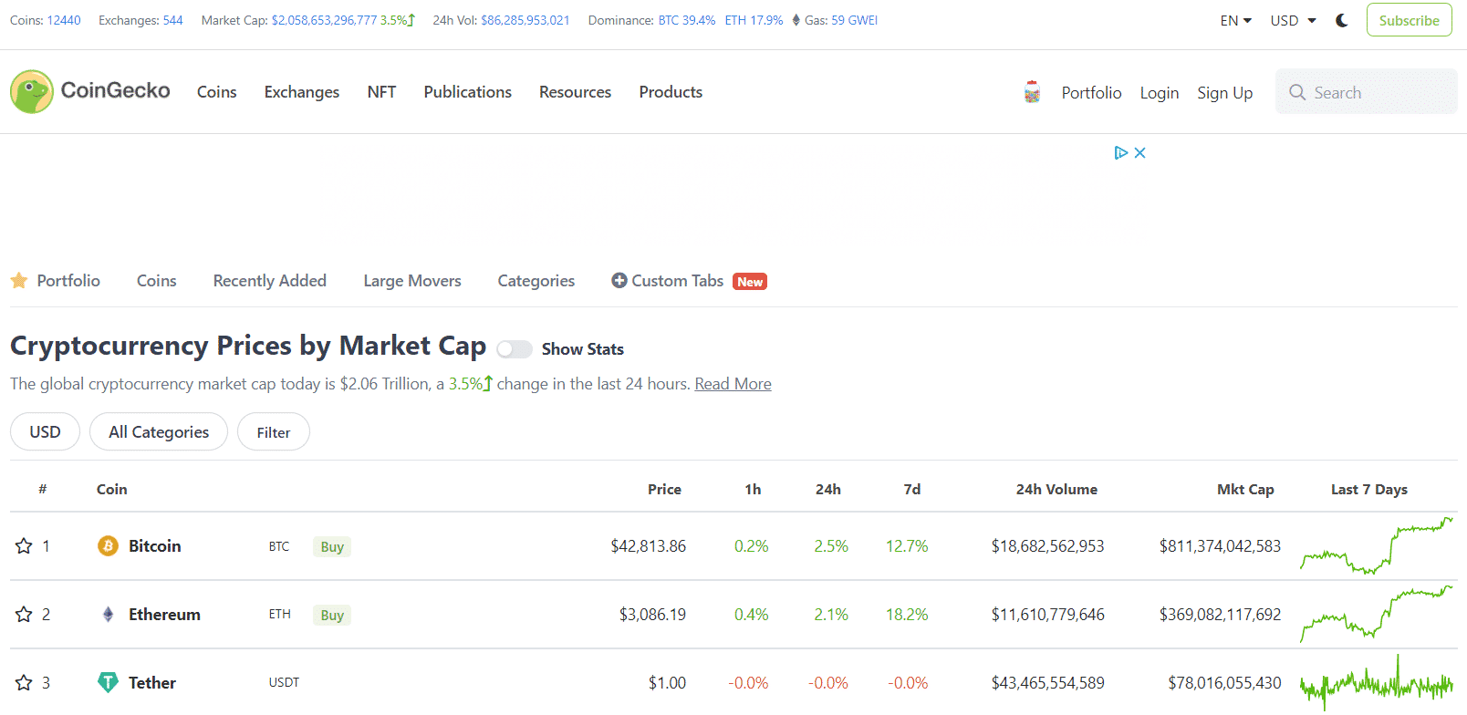Click the Login link
1467x715 pixels.
(1160, 93)
